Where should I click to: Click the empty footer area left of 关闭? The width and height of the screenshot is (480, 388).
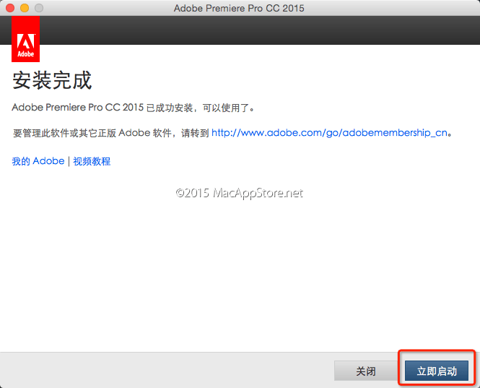click(x=166, y=371)
